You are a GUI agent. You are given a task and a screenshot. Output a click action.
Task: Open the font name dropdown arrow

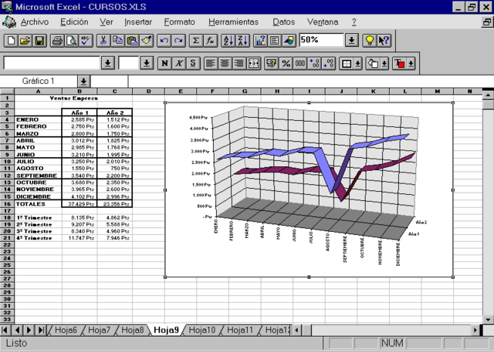108,63
